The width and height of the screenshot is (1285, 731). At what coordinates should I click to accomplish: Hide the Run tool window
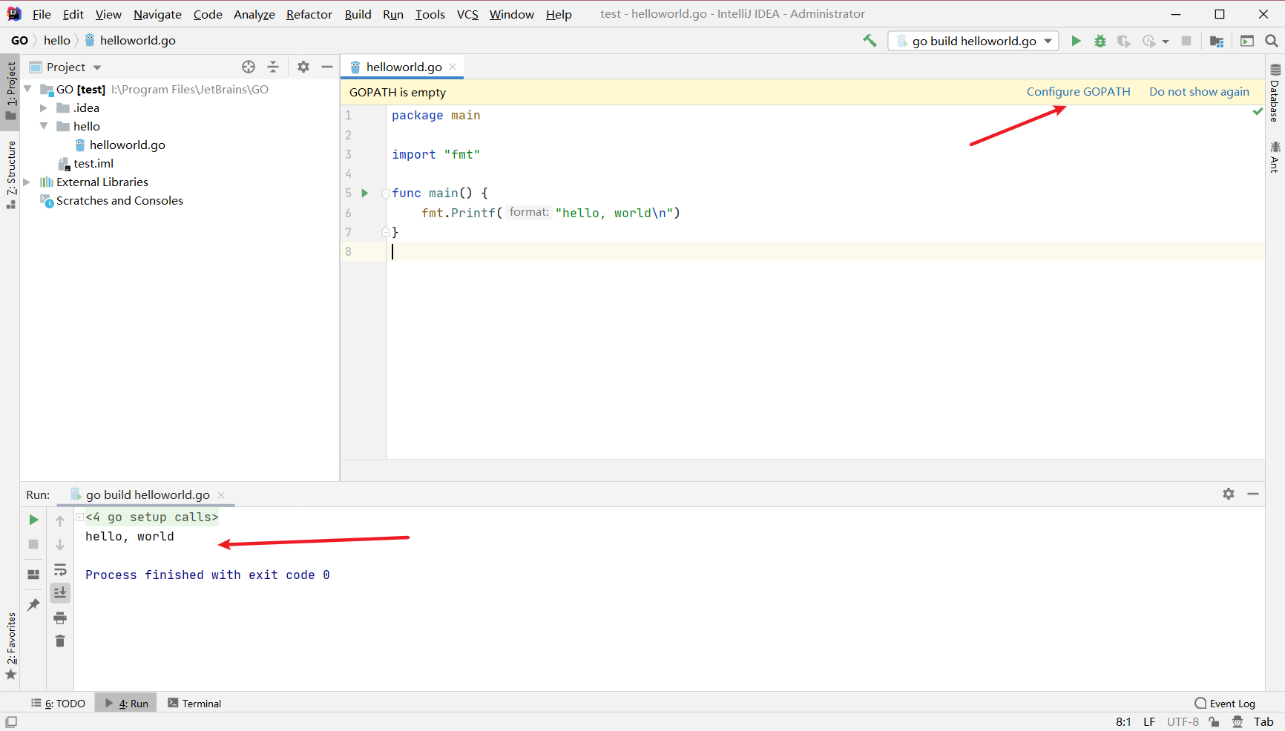pyautogui.click(x=1253, y=494)
